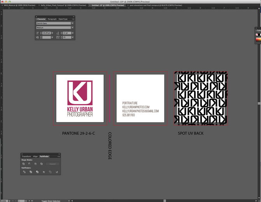The height and width of the screenshot is (202, 261).
Task: Close the Character panel
Action: [37, 17]
